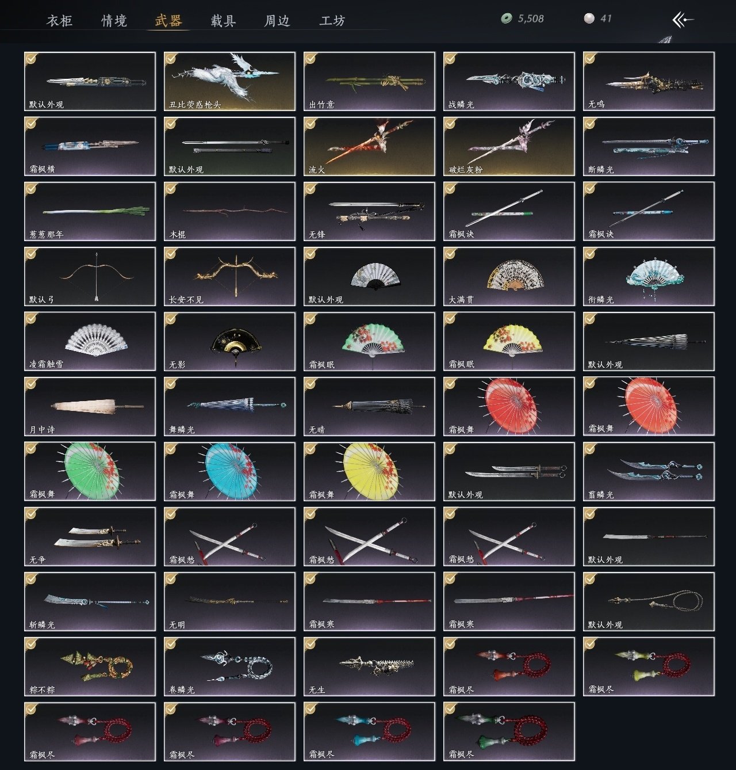
Task: Select the 凌霜触雪 white lace fan
Action: 90,341
